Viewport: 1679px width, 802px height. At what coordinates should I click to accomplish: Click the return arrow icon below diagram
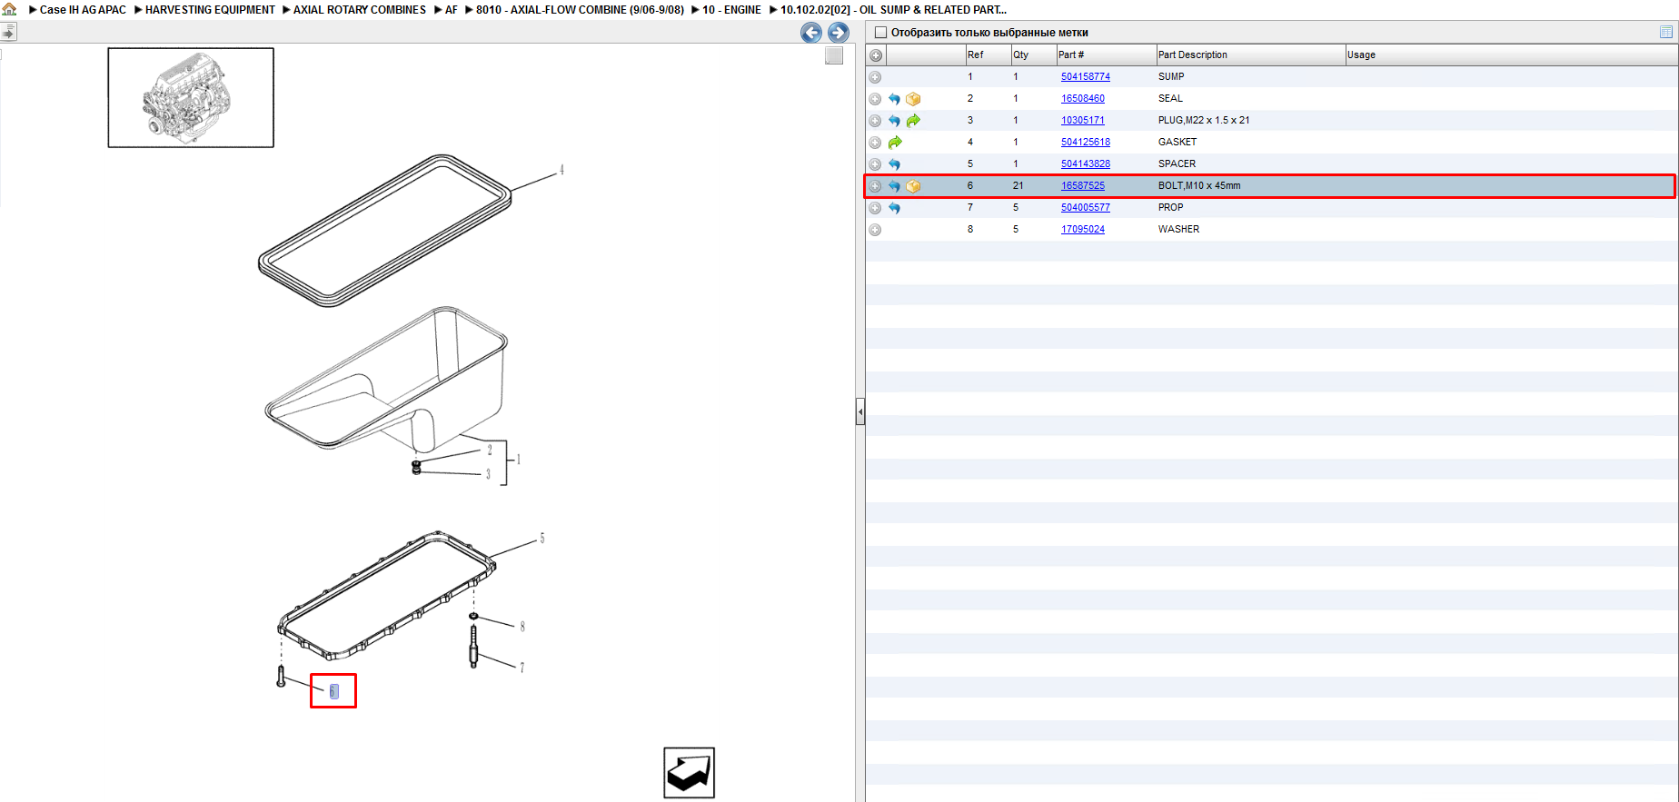pyautogui.click(x=689, y=773)
